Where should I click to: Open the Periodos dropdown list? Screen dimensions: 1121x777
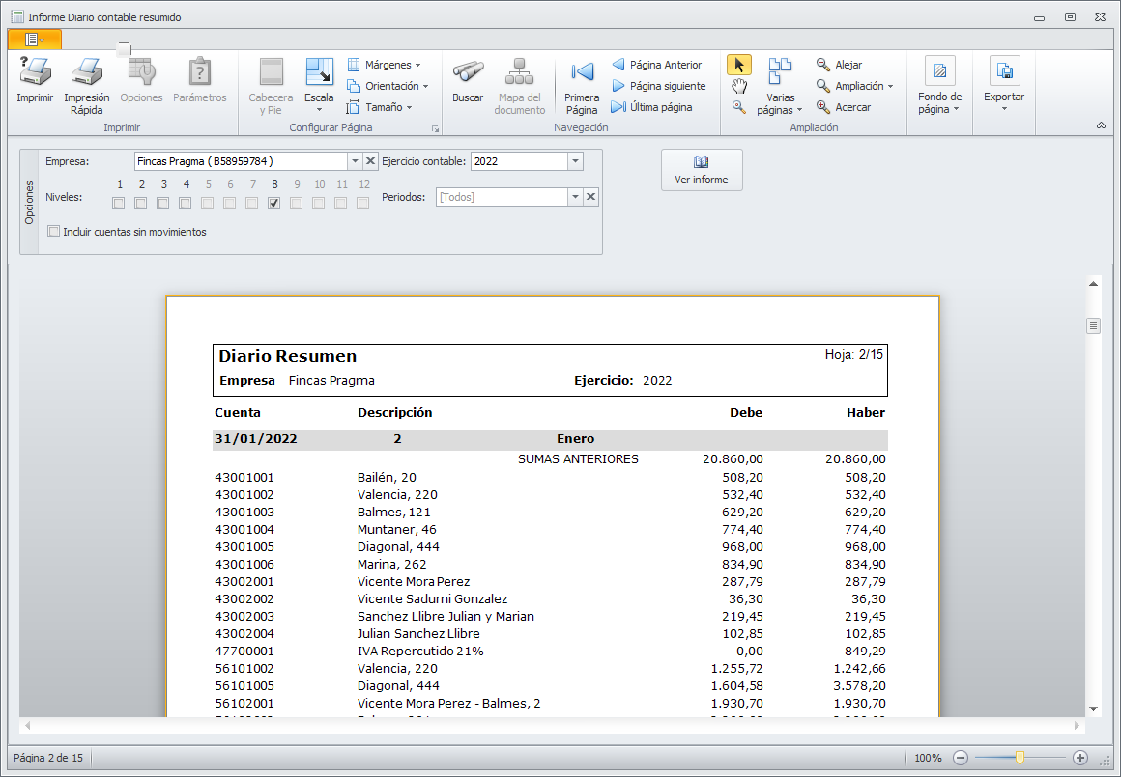tap(575, 197)
